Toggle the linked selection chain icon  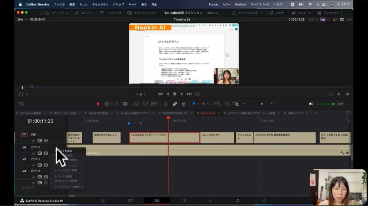point(175,104)
